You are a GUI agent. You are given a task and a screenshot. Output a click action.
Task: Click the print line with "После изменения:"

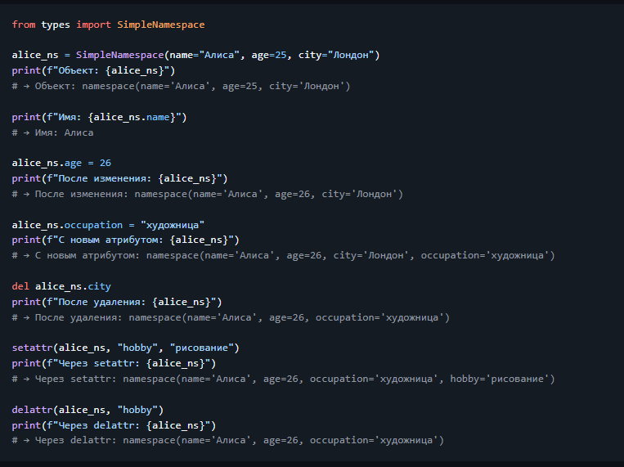119,178
